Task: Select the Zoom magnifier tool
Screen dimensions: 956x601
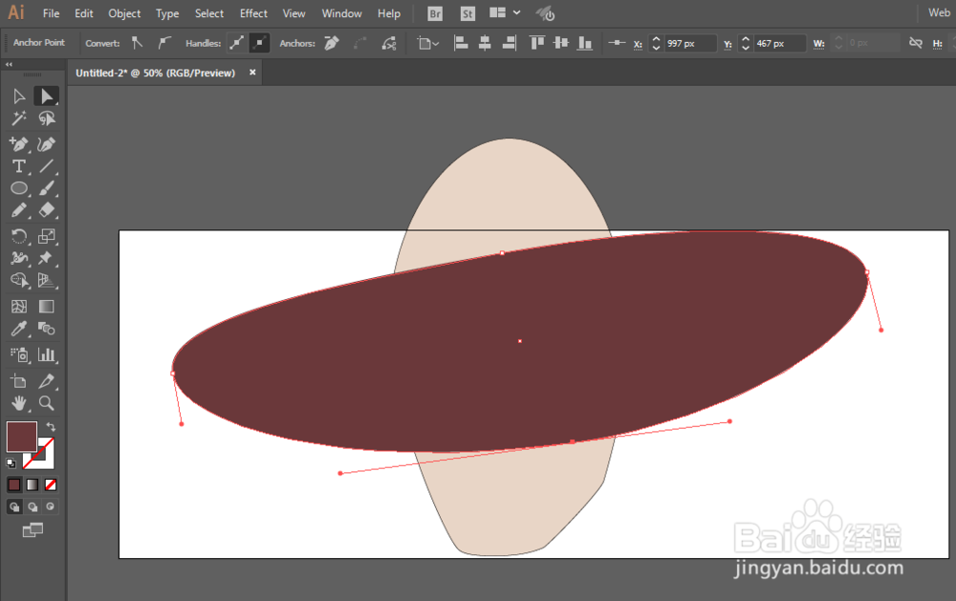Action: [46, 403]
